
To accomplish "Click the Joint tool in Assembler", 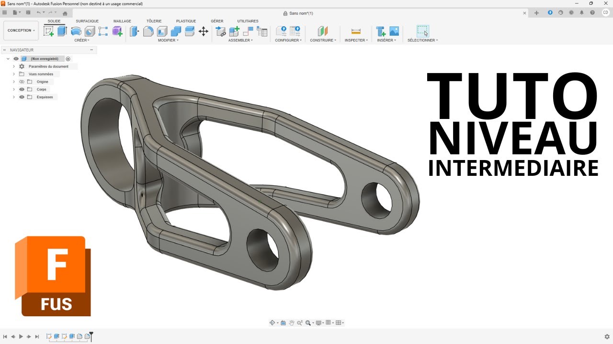I will point(248,32).
